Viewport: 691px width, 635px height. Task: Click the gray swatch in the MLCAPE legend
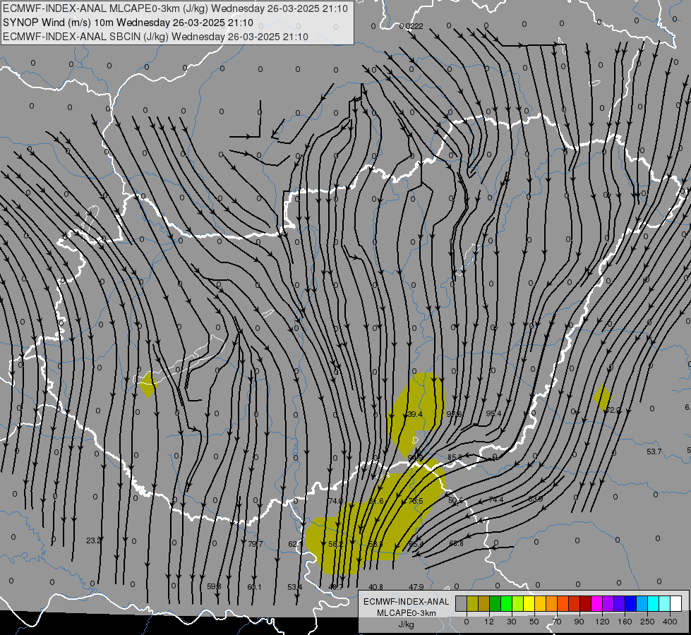462,603
